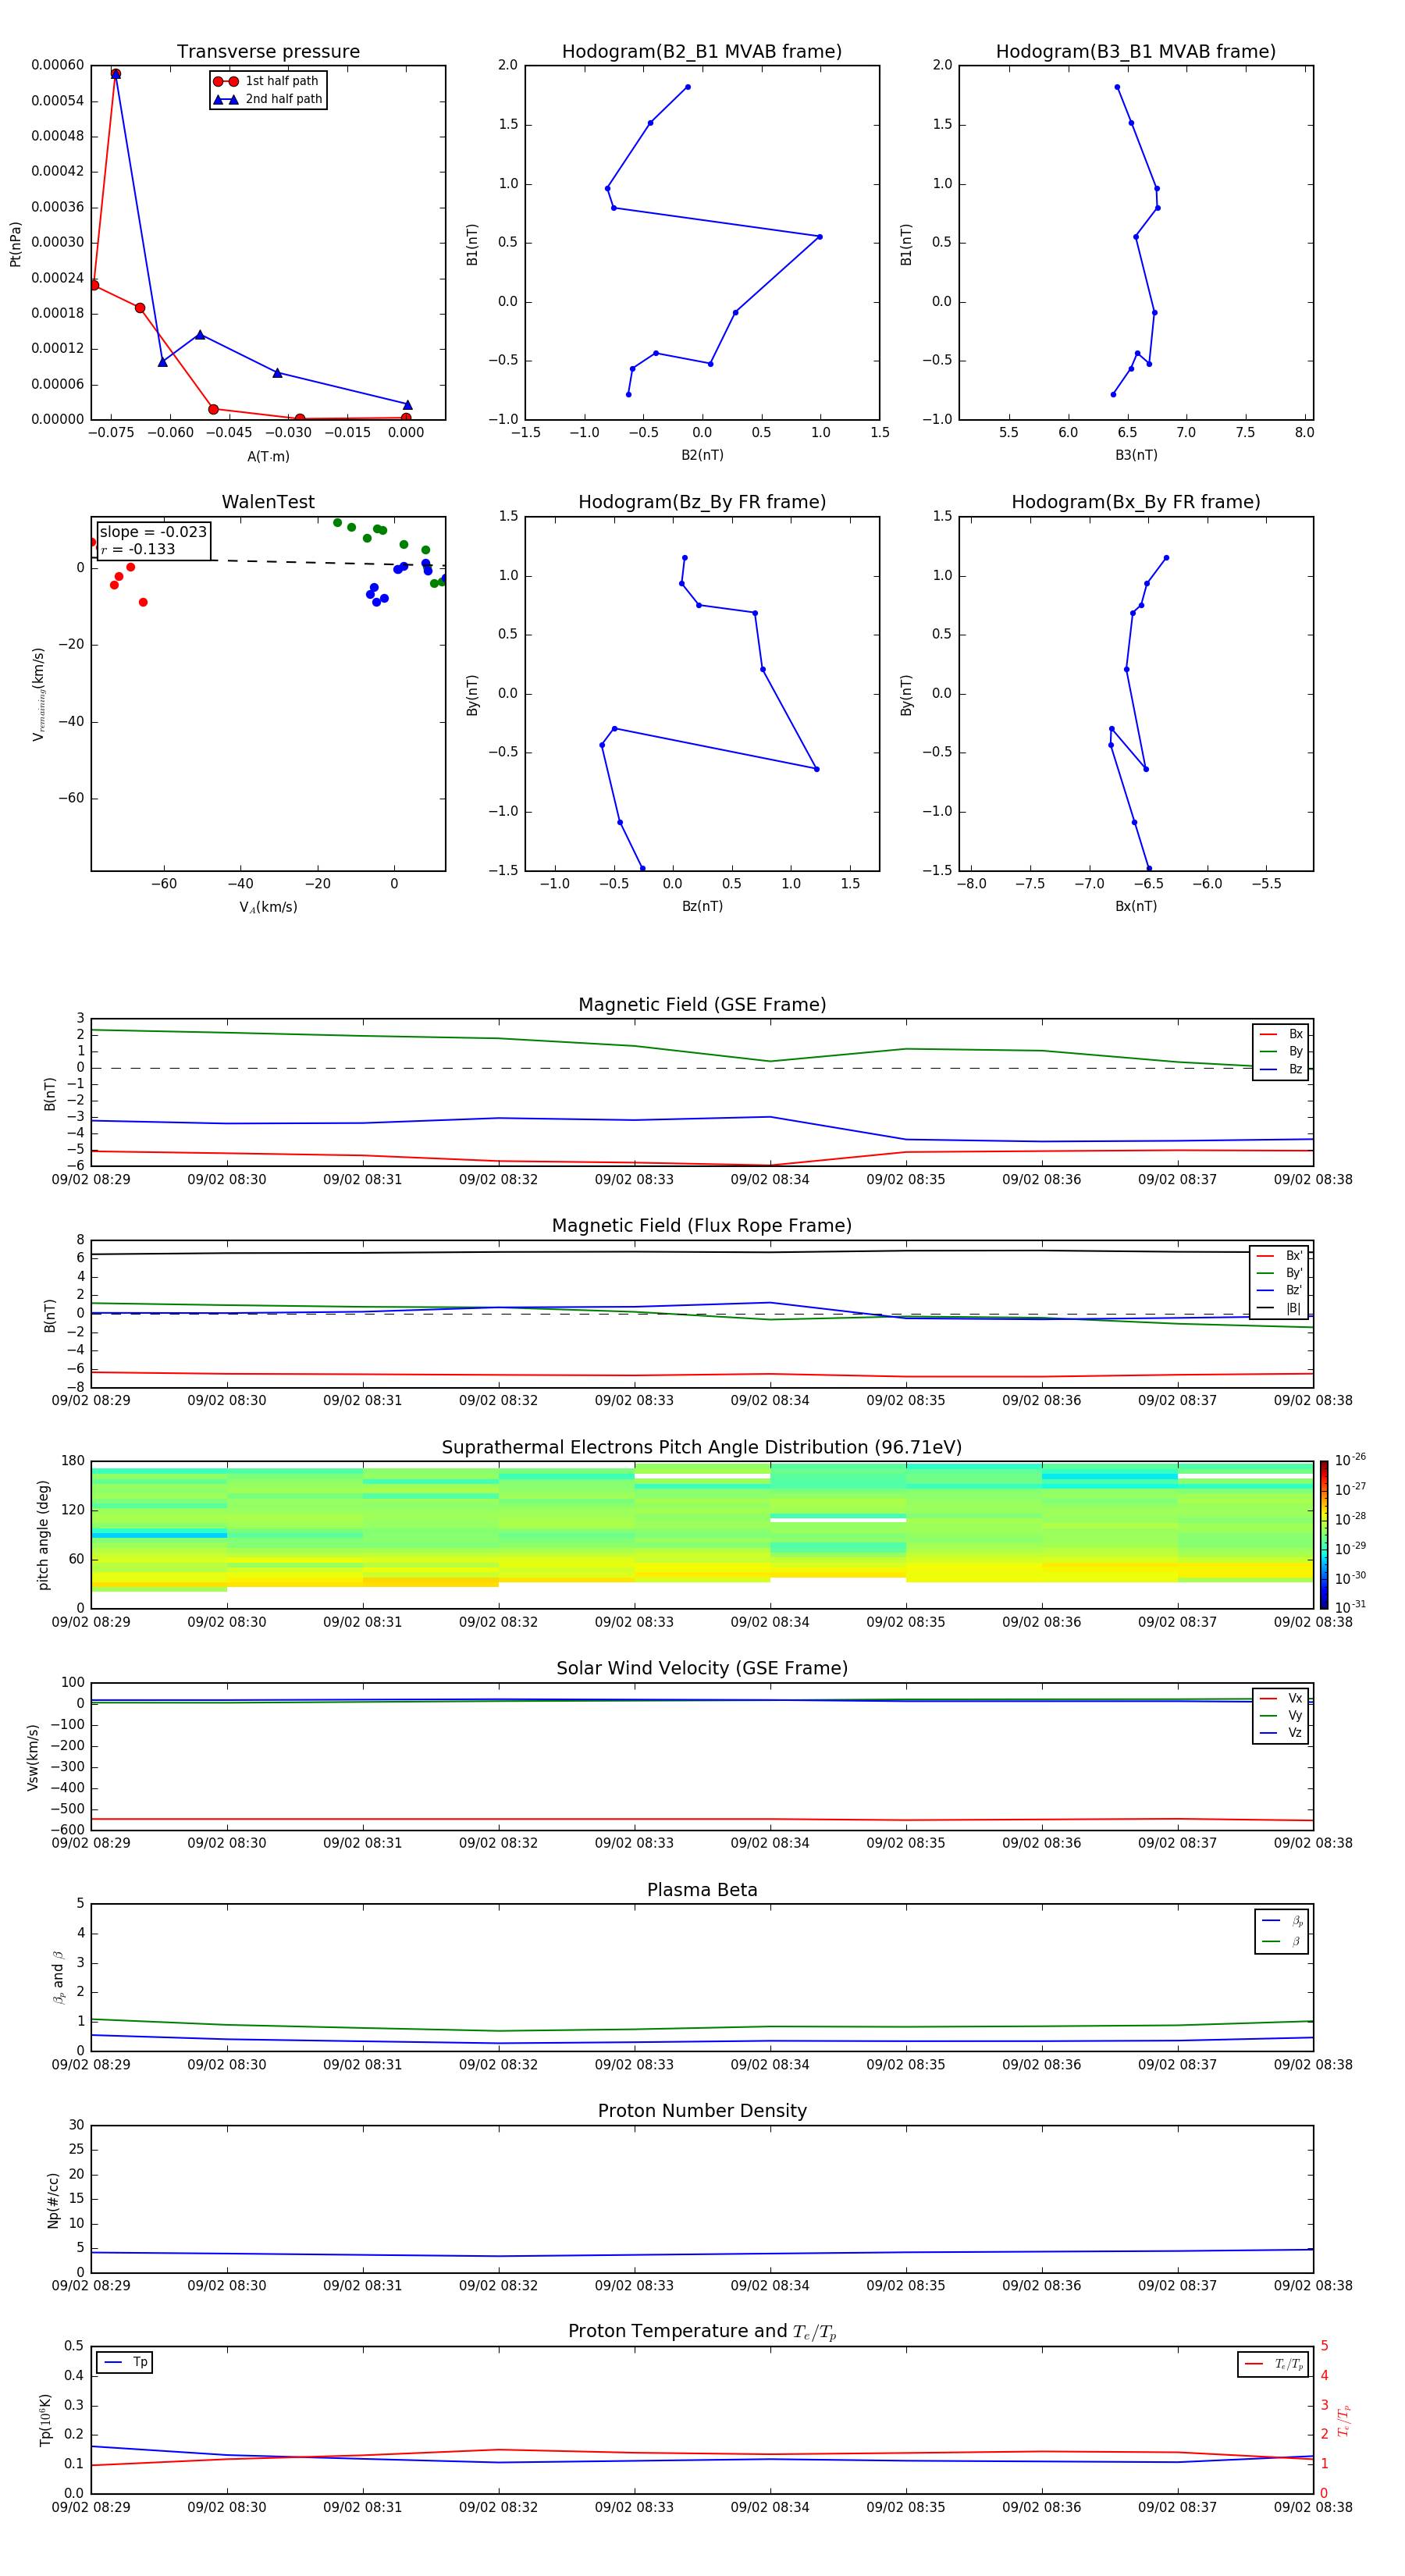This screenshot has height=2576, width=1405.
Task: Click the 'slope = -0.023' annotation box
Action: (153, 540)
